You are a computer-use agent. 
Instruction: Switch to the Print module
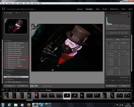123,9
